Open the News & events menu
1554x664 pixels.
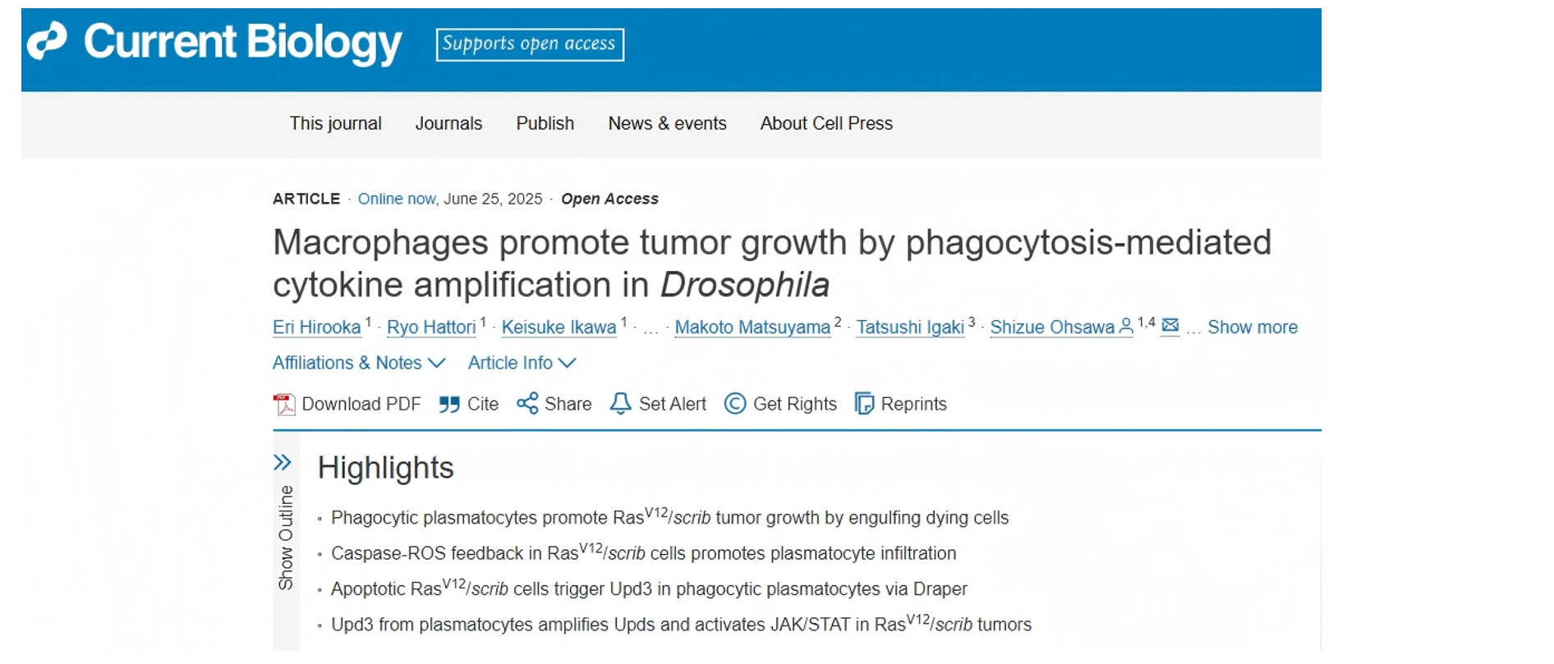pos(667,123)
